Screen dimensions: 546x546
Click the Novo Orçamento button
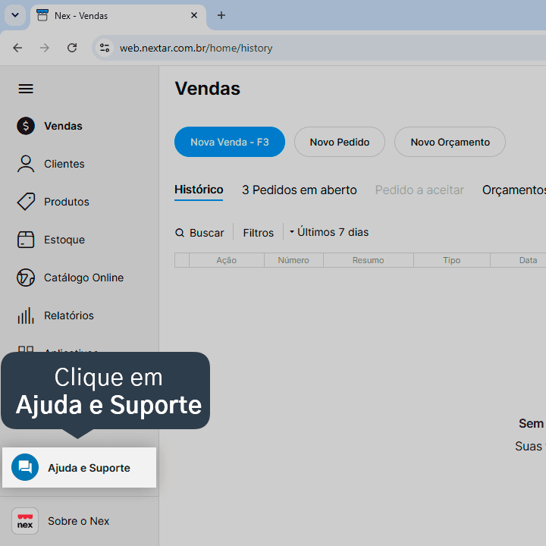pyautogui.click(x=450, y=142)
